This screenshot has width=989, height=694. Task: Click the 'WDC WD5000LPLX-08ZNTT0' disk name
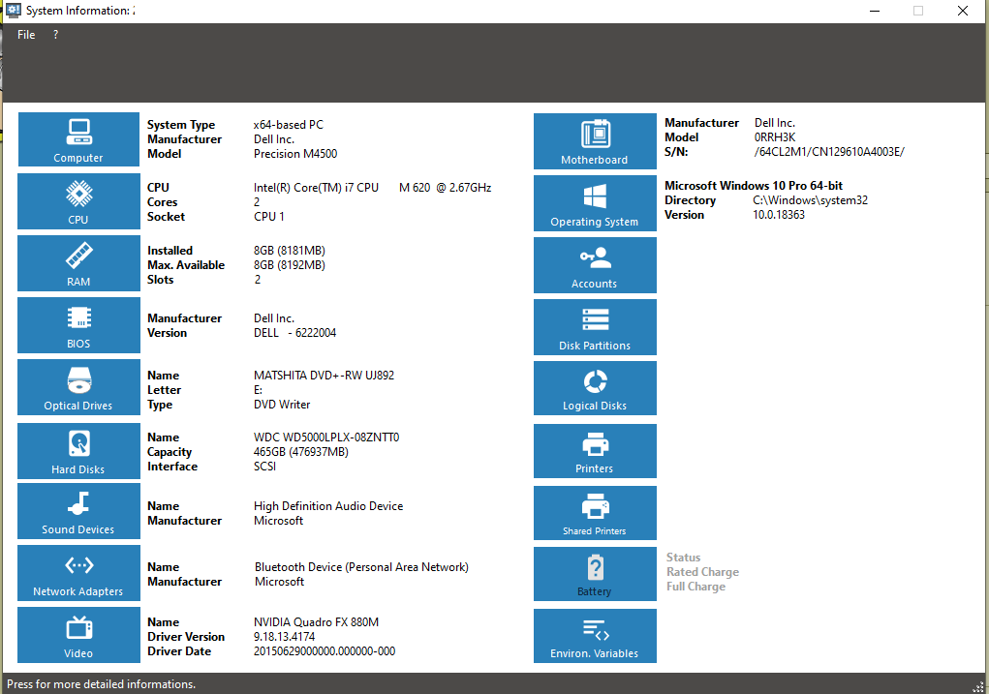click(326, 438)
